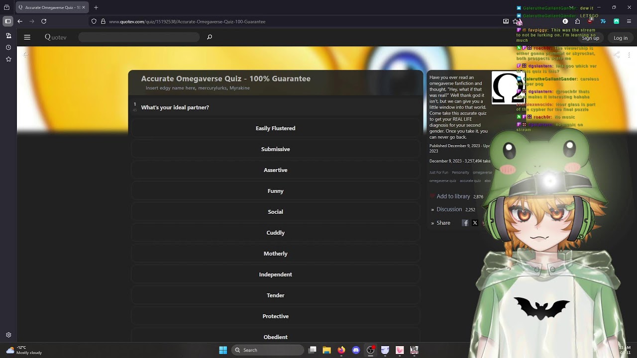Share the quiz on Facebook
Screen dimensions: 637x358
(x=465, y=223)
